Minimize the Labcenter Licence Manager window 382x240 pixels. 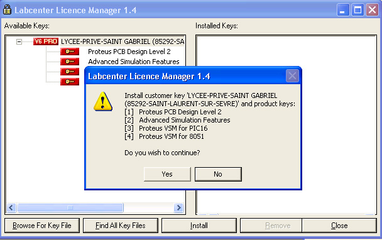(x=343, y=10)
